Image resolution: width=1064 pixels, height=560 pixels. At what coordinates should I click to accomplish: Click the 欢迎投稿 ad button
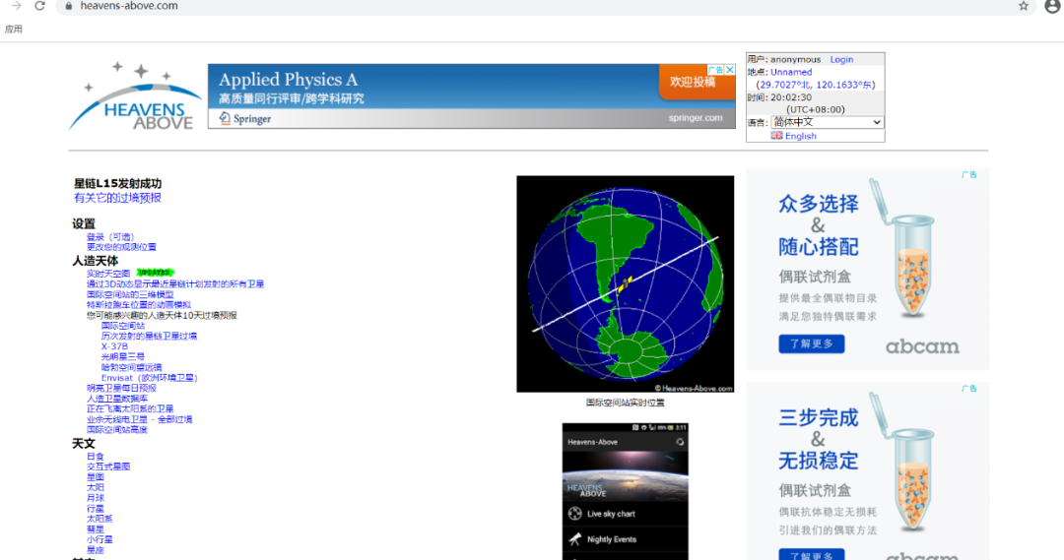tap(693, 82)
